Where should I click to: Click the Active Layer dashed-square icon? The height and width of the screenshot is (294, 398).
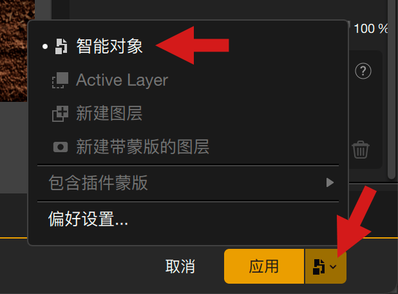[60, 81]
